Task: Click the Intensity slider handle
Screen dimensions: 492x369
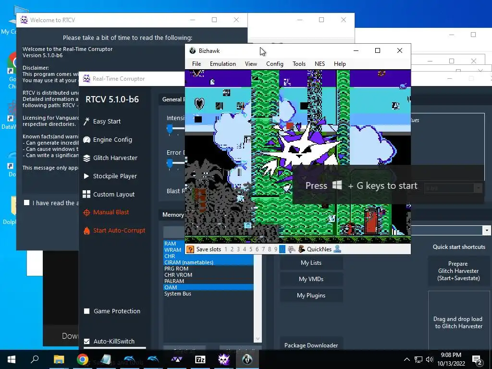Action: (170, 129)
